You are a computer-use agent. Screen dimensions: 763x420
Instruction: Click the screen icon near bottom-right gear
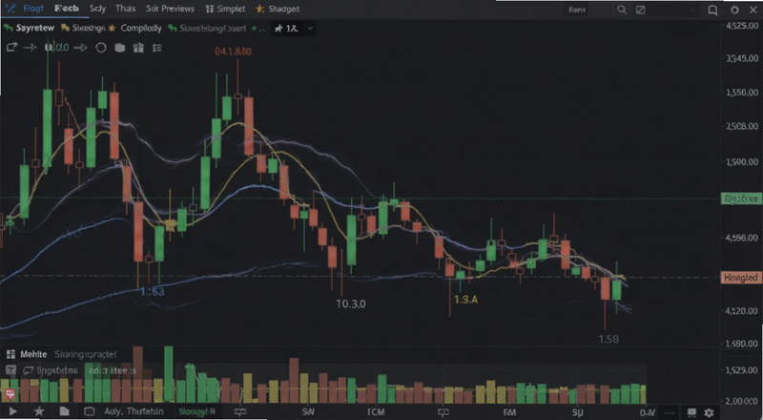pyautogui.click(x=691, y=412)
